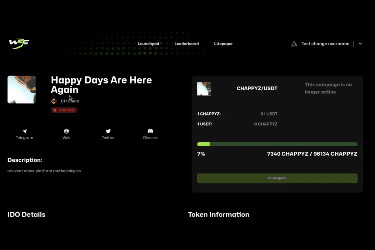Click the Discord logo icon

(150, 131)
